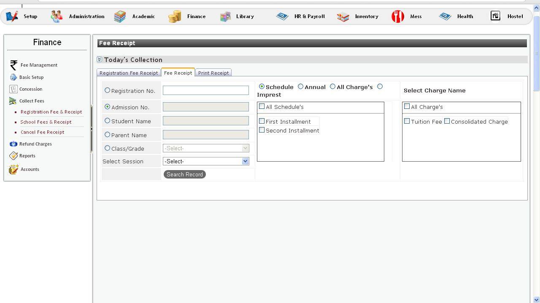Check the Tuition Fee checkbox
540x303 pixels.
click(x=407, y=121)
